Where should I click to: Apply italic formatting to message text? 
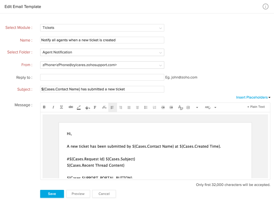(53, 107)
